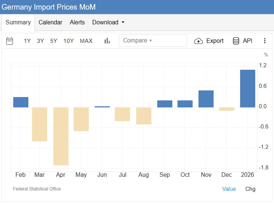
Task: Click the API database icon
Action: pyautogui.click(x=236, y=41)
